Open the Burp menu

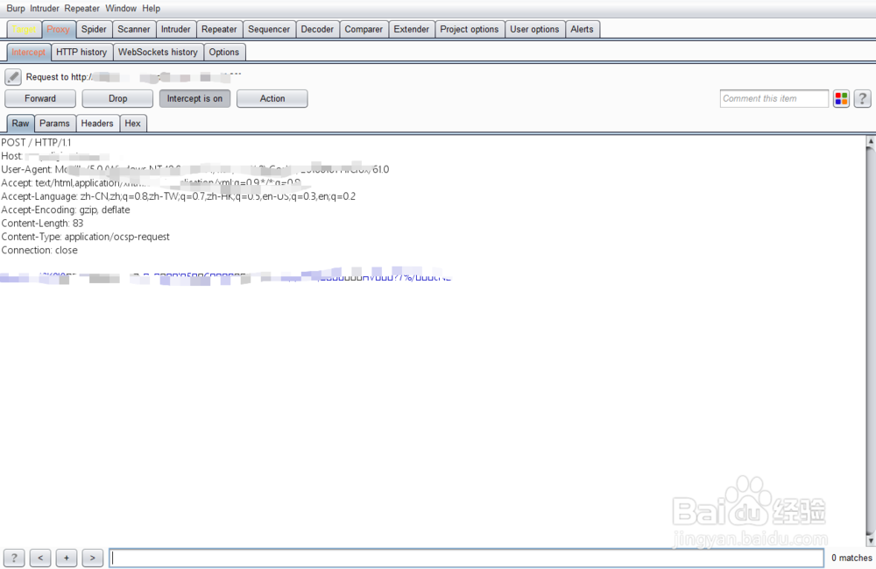(16, 9)
